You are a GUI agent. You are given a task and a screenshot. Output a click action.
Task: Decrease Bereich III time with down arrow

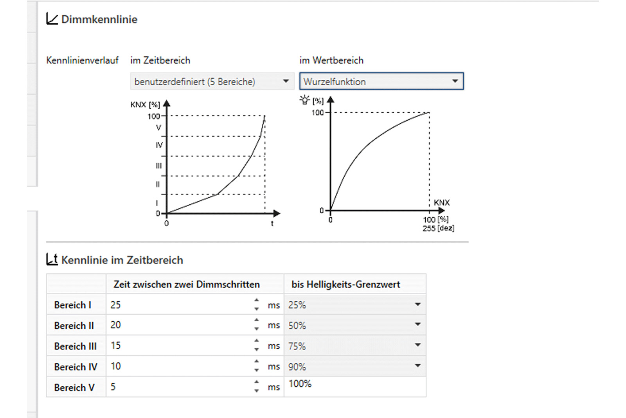click(x=257, y=350)
